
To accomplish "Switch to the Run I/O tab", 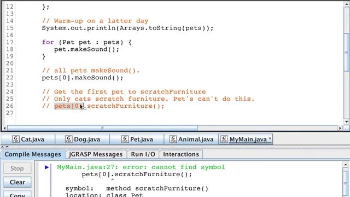I will (143, 154).
